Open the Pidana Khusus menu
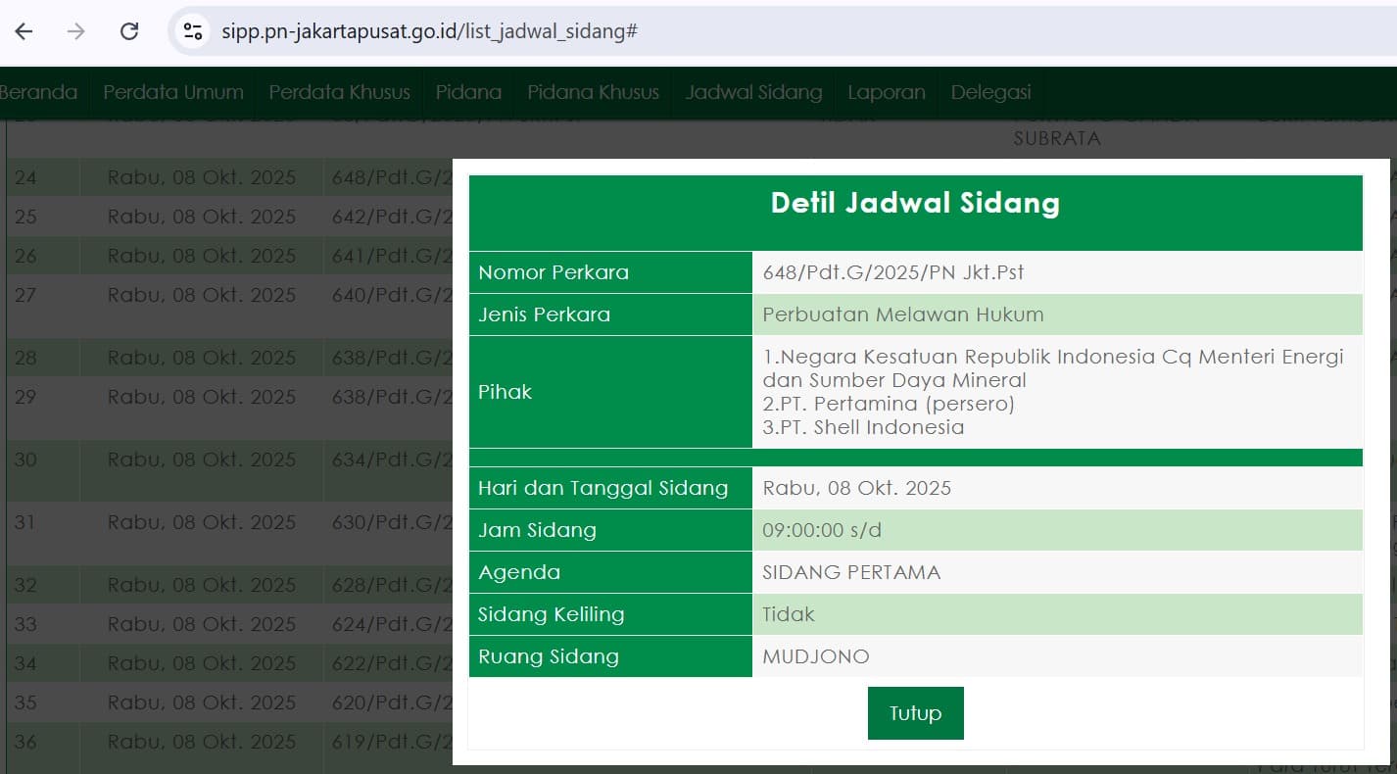 pos(593,92)
